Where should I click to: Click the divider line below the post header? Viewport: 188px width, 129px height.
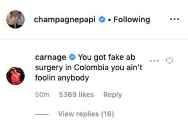(94, 39)
